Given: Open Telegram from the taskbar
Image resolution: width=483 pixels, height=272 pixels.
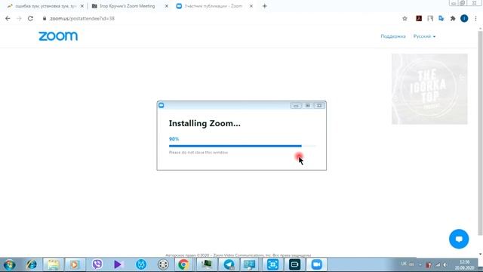Looking at the screenshot, I should point(229,264).
